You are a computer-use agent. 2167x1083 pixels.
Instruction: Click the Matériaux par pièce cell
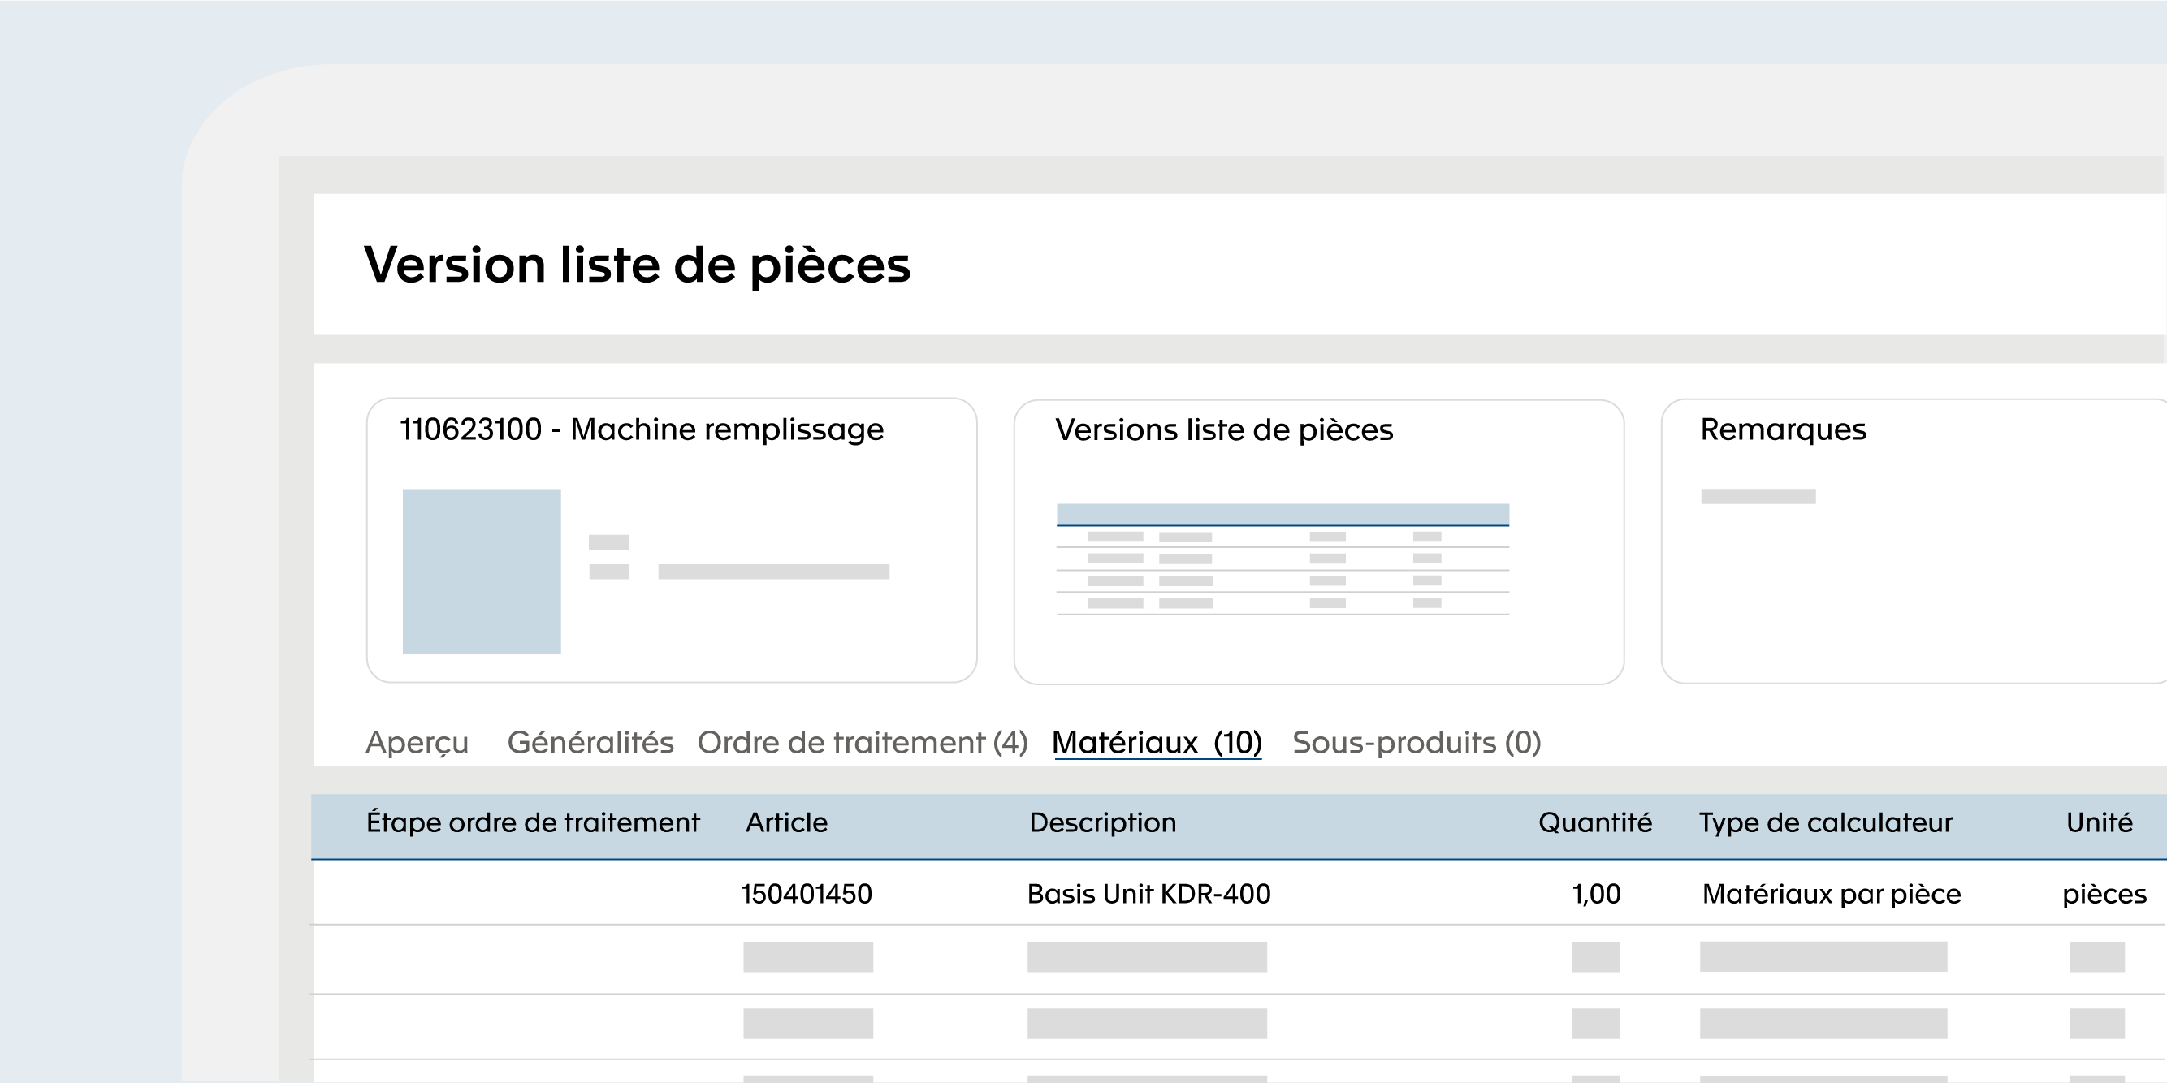[1832, 894]
